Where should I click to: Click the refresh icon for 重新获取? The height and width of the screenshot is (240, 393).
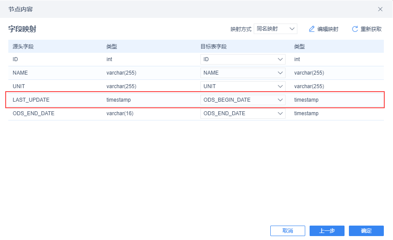[355, 29]
